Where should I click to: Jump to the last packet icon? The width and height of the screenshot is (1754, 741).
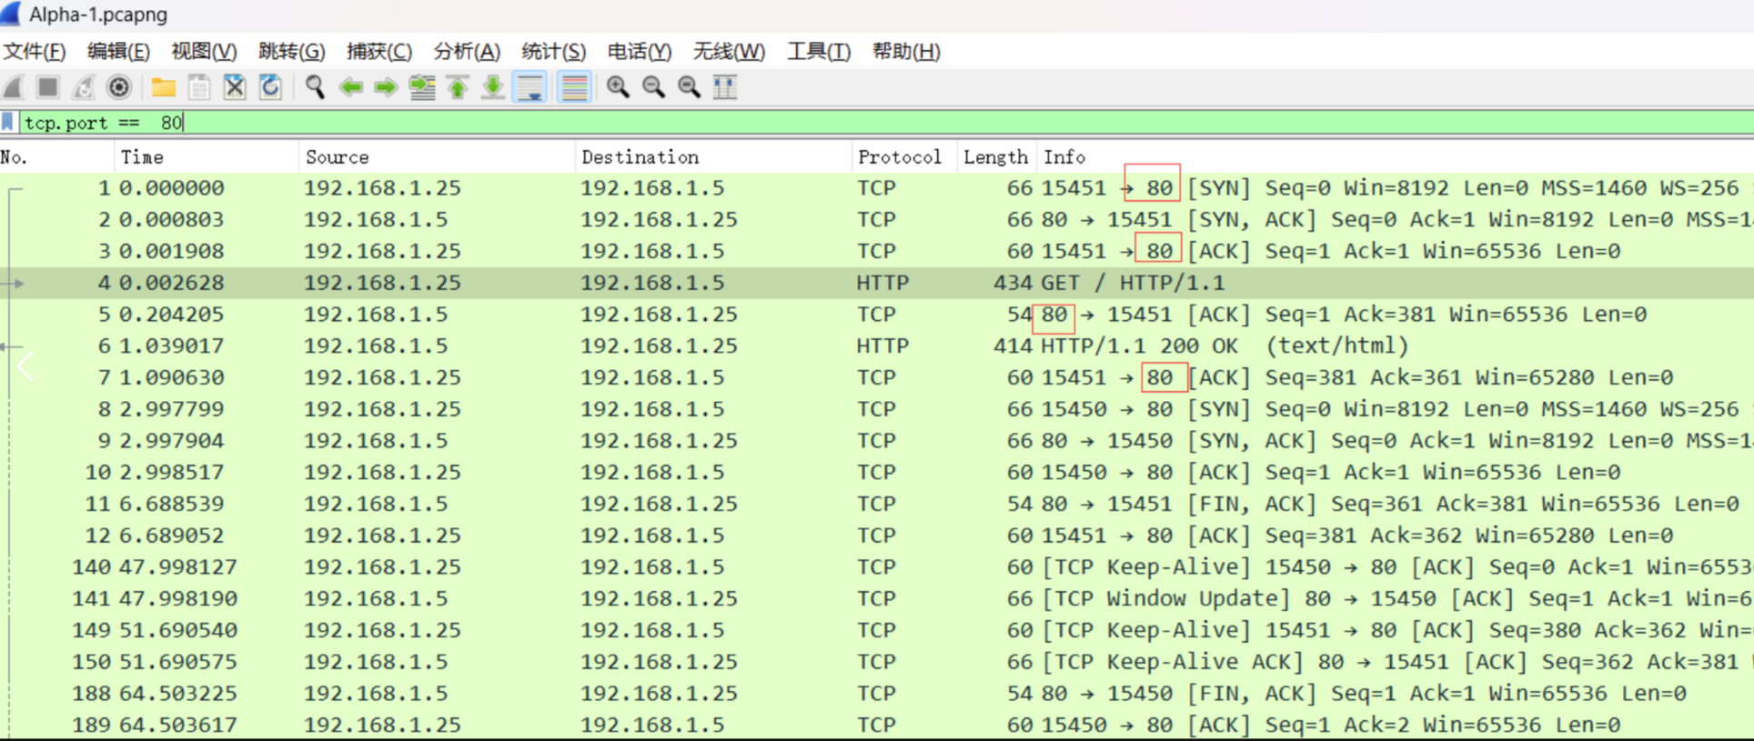point(493,87)
